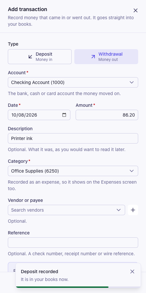Add a new vendor with plus button
Viewport: 146px width, 293px height.
coord(133,210)
